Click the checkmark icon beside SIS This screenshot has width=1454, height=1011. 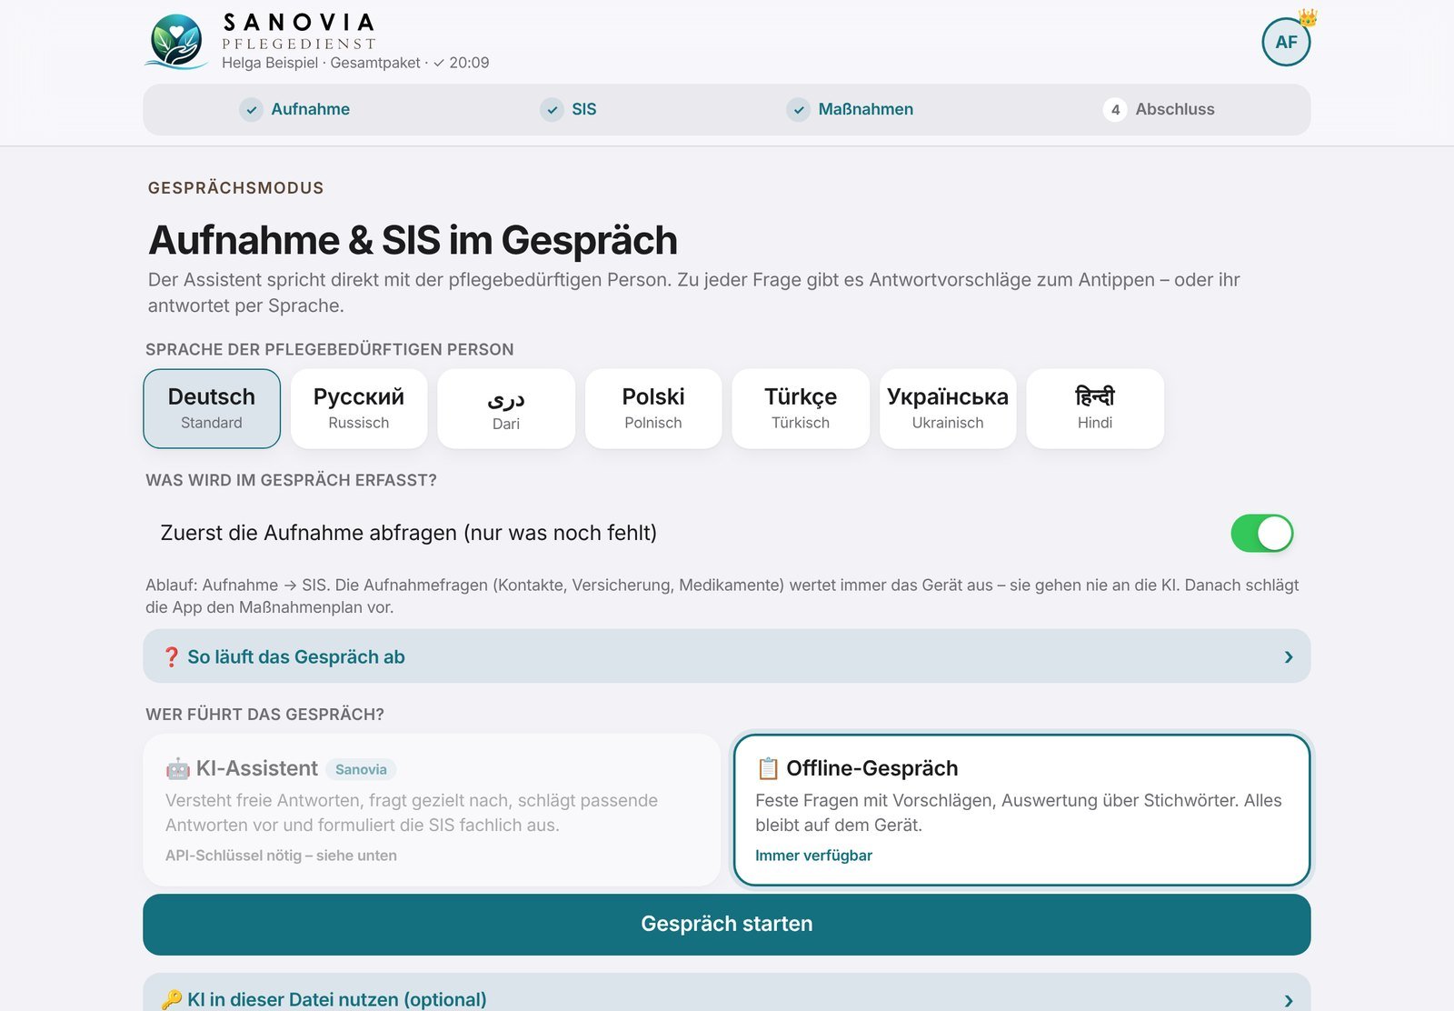552,110
